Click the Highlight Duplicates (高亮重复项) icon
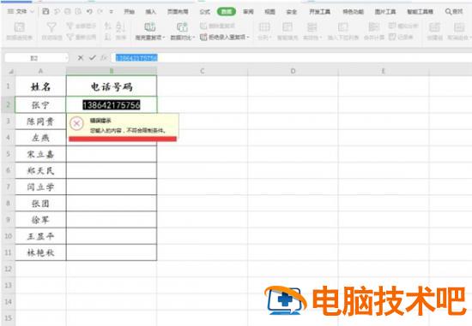Image resolution: width=472 pixels, height=326 pixels. coord(150,27)
